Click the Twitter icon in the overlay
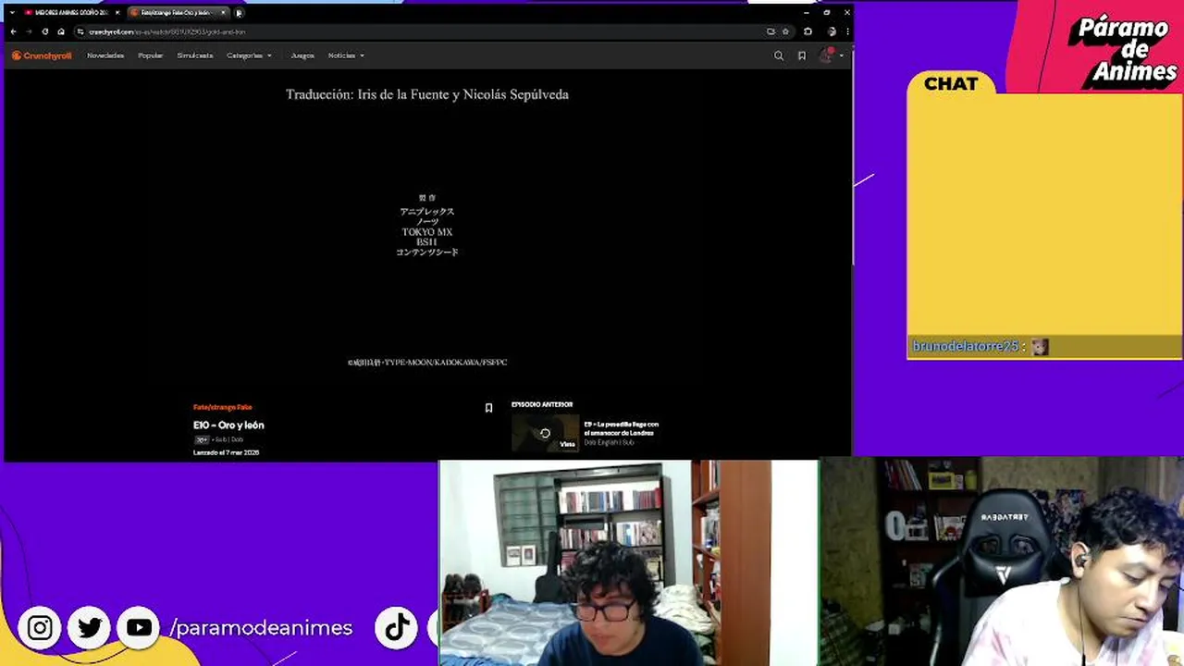1184x666 pixels. pos(89,628)
